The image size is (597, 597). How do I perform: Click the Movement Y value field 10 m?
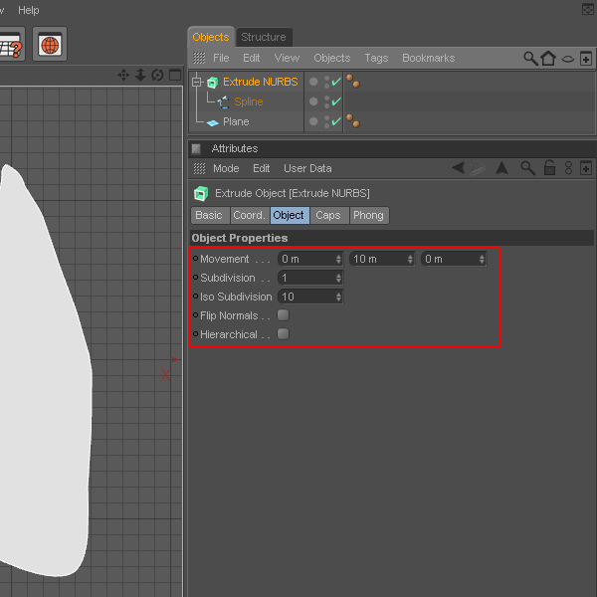click(381, 260)
